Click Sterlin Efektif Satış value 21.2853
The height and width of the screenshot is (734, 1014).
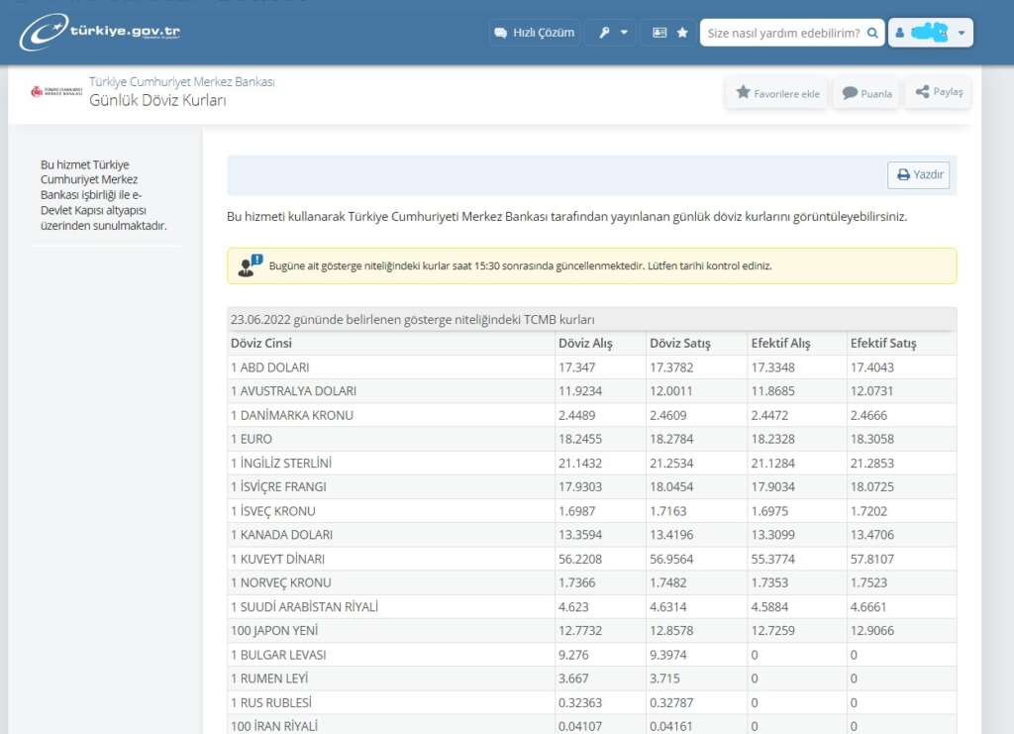point(871,463)
